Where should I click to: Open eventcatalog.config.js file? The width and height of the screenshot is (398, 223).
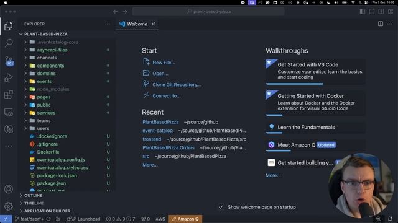[61, 160]
